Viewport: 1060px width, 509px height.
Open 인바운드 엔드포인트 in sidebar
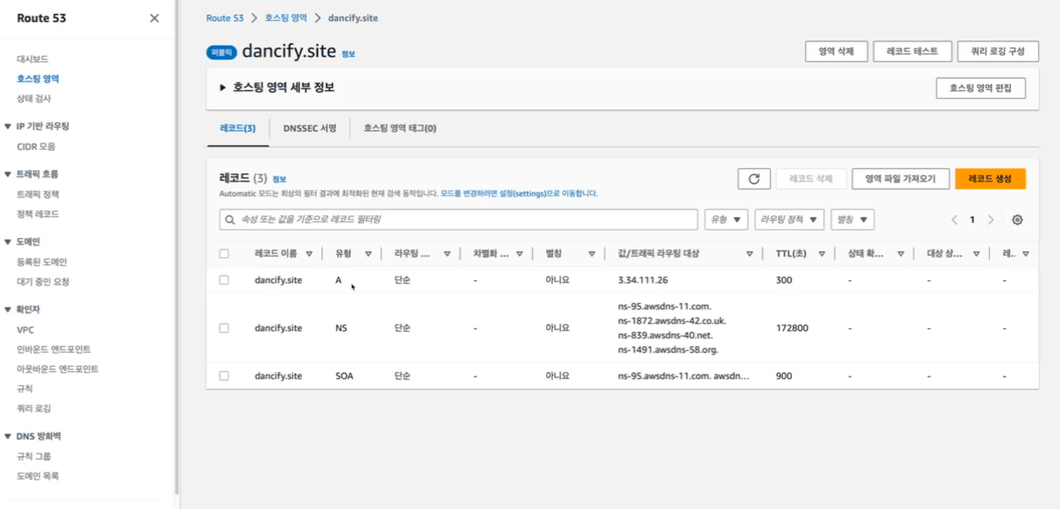click(x=53, y=350)
